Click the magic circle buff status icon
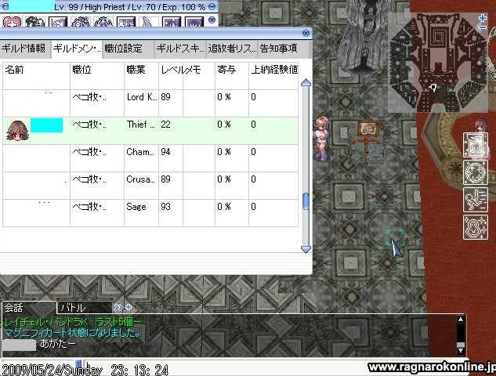496x376 pixels. [x=476, y=172]
